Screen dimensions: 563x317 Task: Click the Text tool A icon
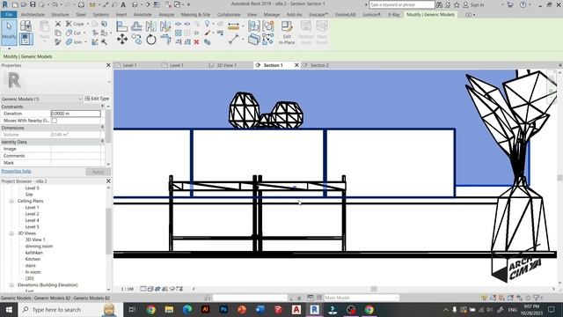coord(123,4)
